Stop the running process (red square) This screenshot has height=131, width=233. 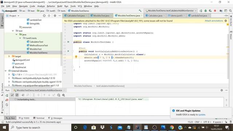pos(215,11)
